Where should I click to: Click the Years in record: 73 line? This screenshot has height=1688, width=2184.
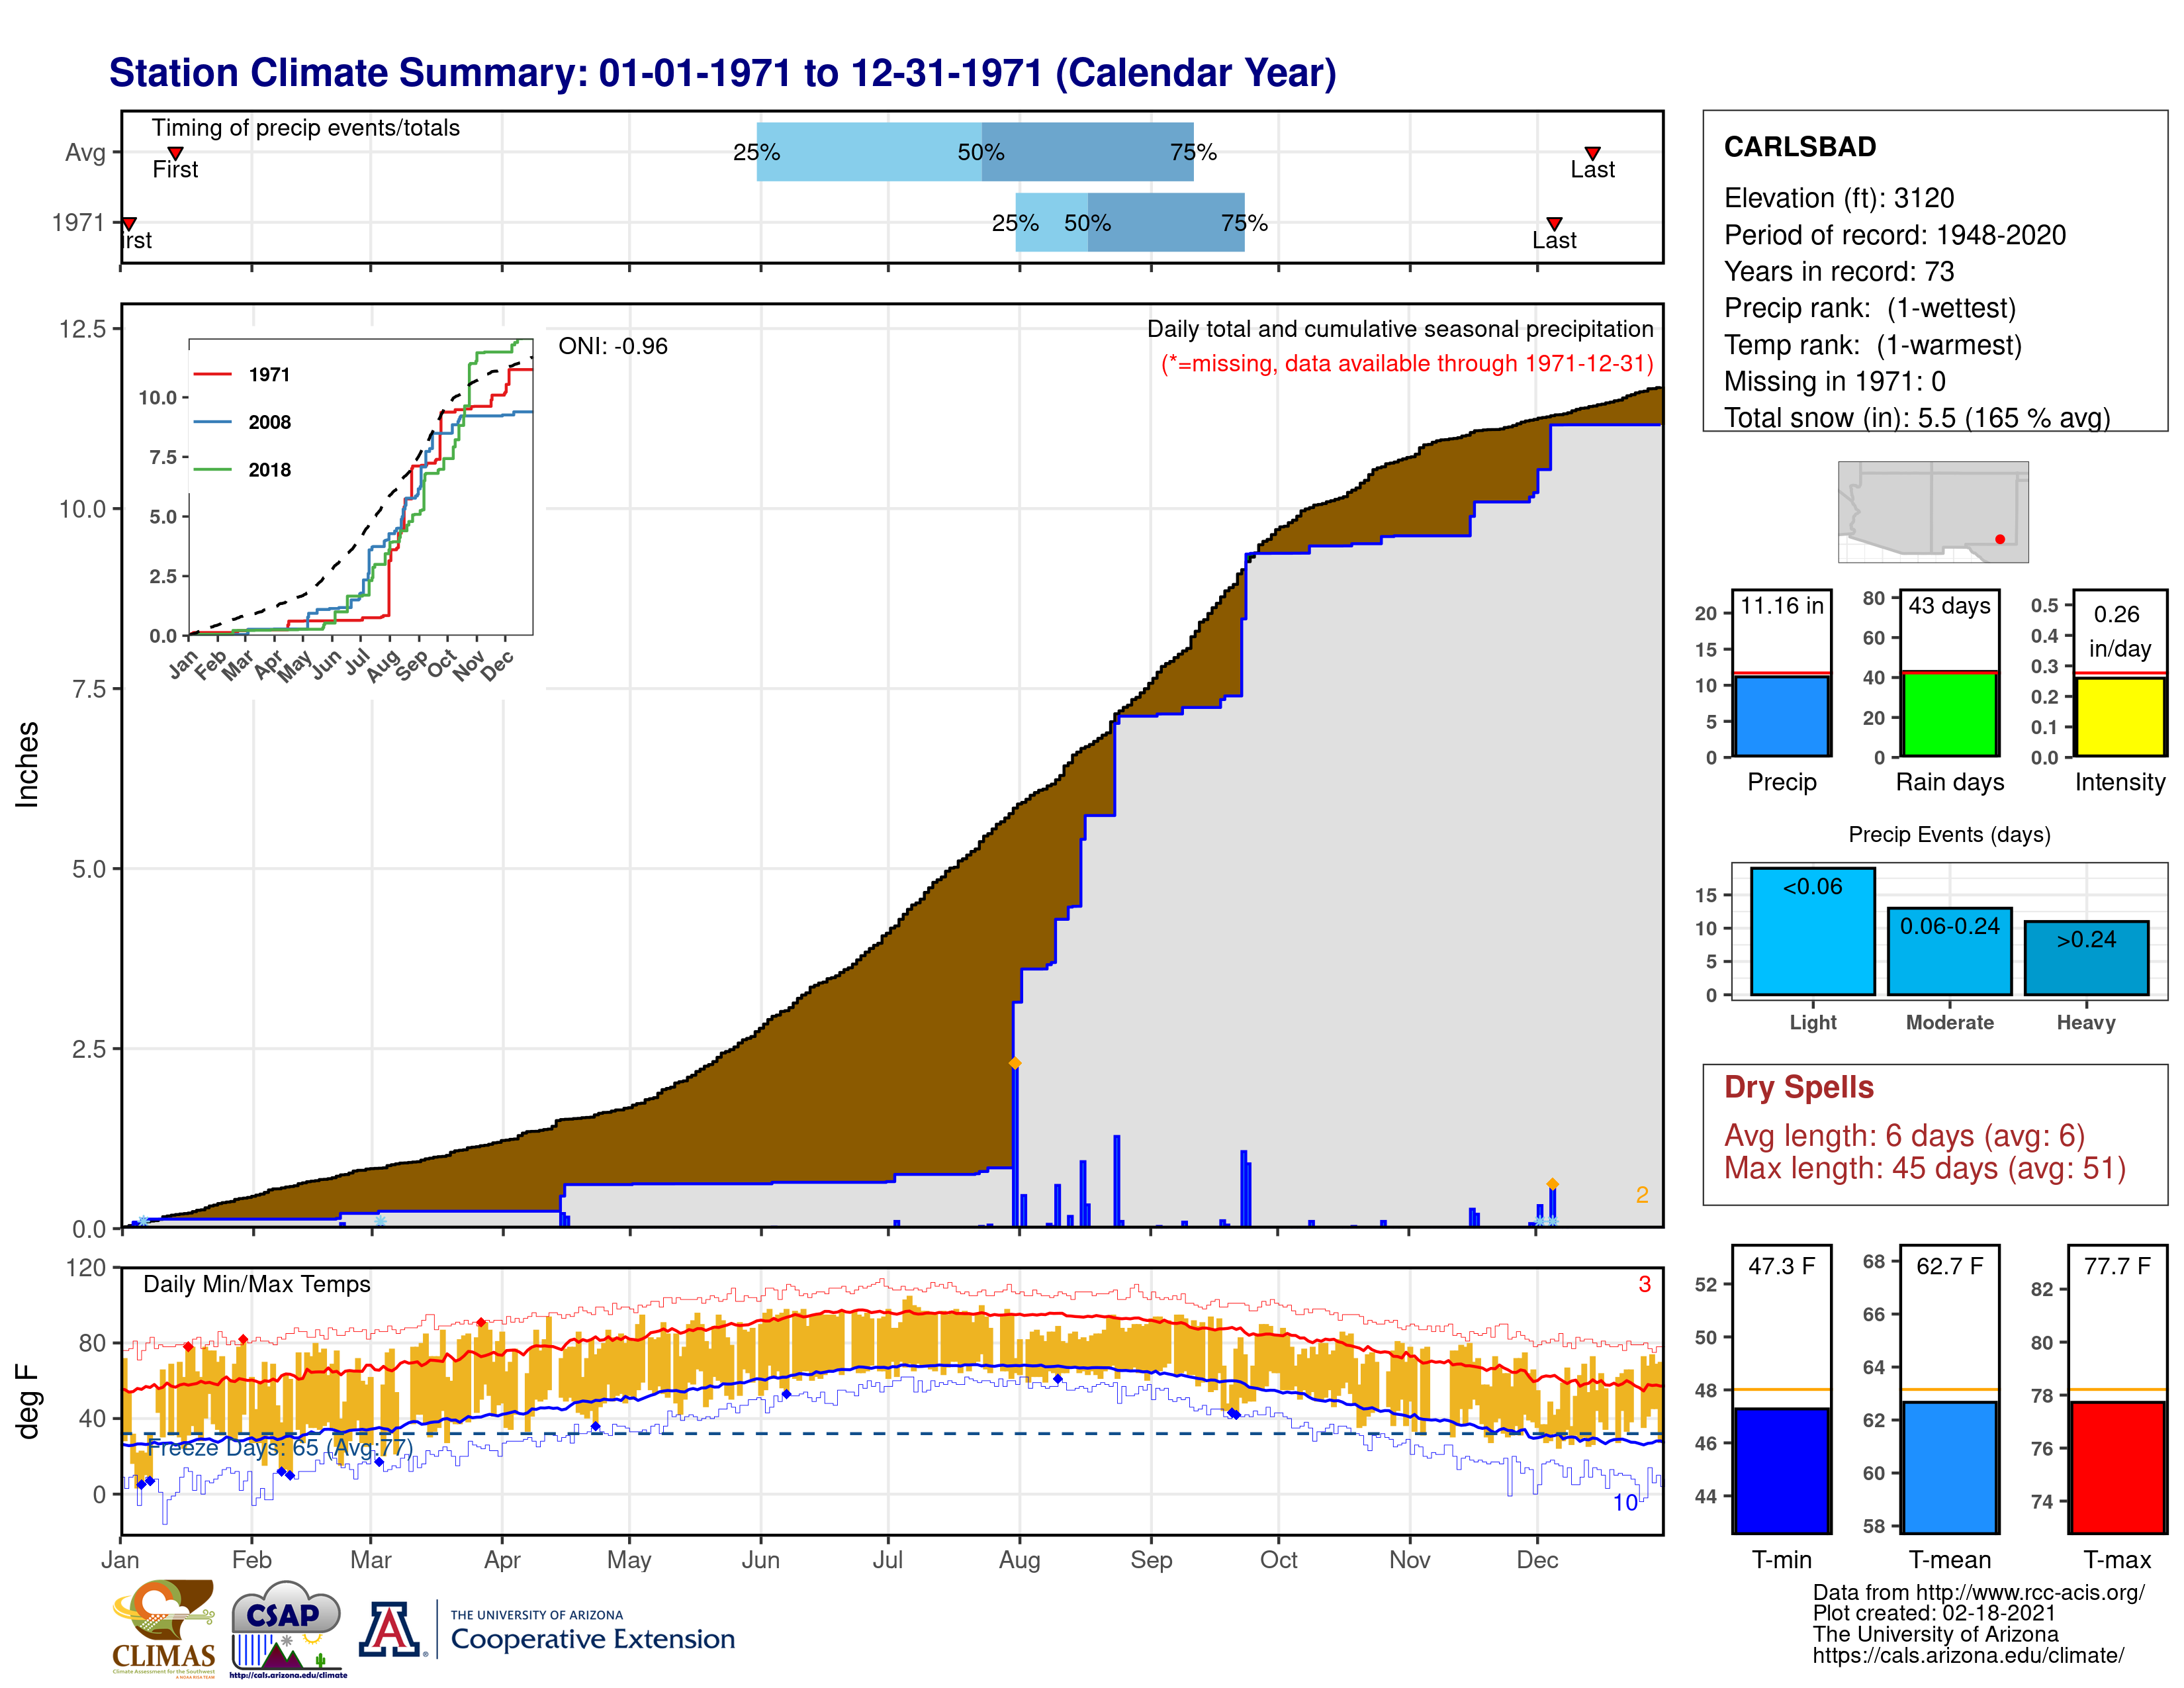[1839, 272]
